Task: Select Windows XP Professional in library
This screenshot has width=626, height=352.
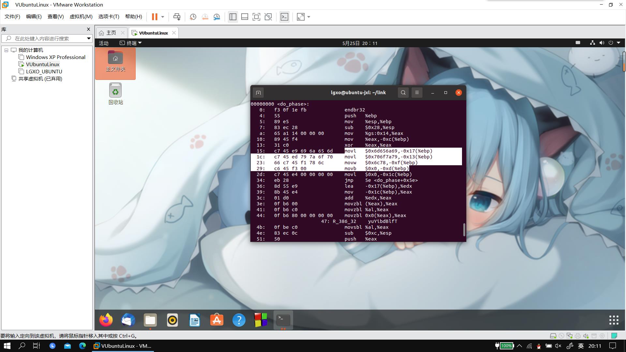Action: tap(55, 57)
